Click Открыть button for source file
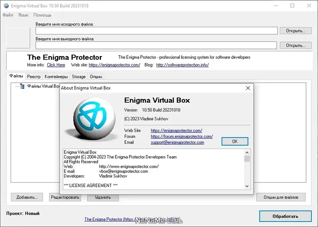Screen dimensions: 318x227 (x=295, y=31)
